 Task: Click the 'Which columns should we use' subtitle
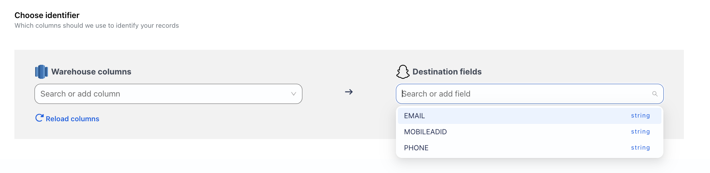pyautogui.click(x=97, y=26)
